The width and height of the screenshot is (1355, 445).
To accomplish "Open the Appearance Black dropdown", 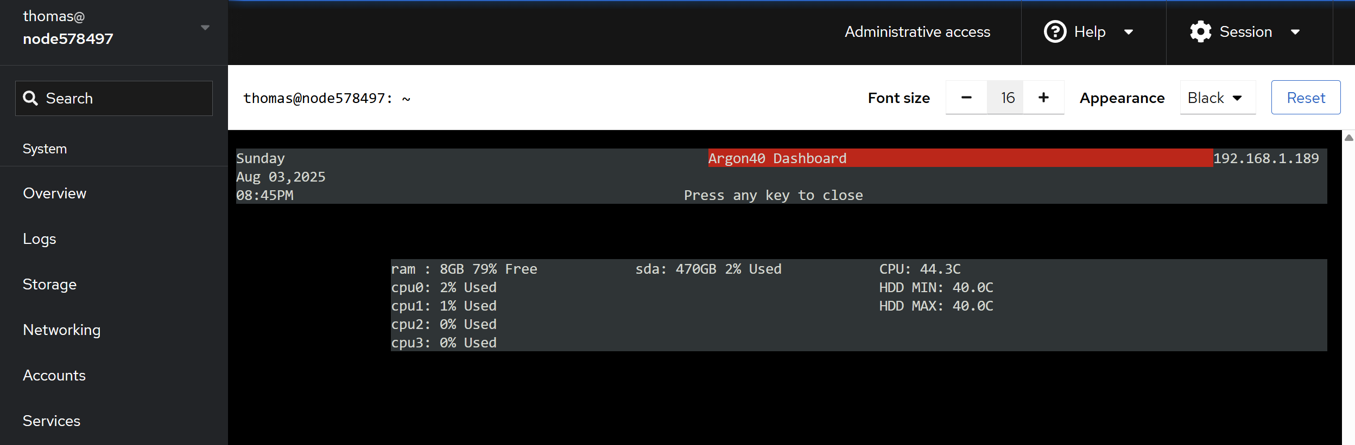I will pos(1217,98).
